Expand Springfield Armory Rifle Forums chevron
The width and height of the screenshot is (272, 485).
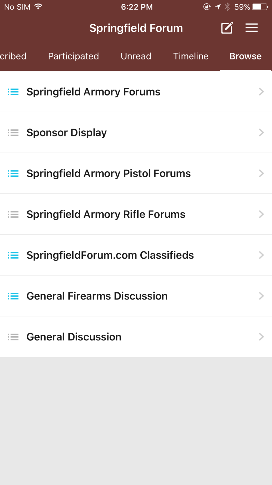tap(261, 214)
